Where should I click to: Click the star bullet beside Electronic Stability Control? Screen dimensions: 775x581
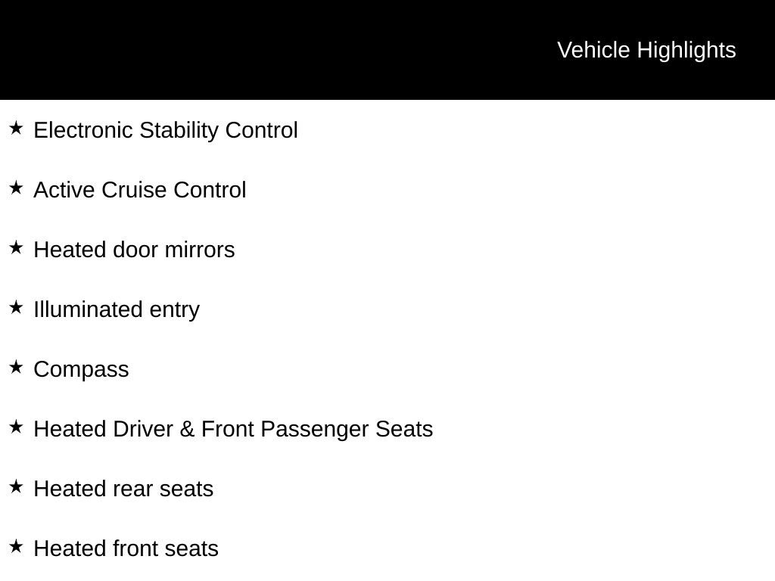tap(16, 128)
